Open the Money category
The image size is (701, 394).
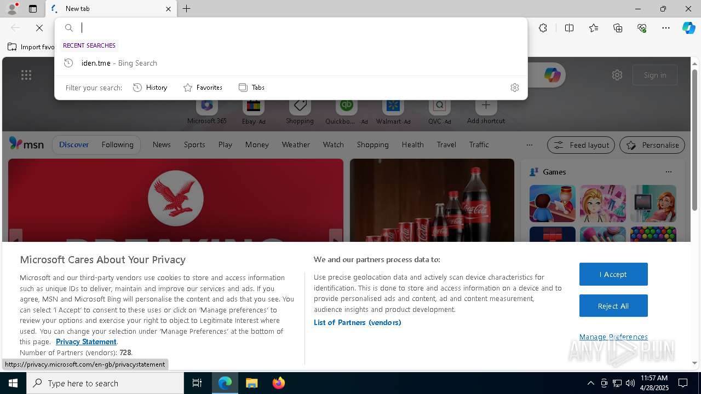tap(257, 144)
